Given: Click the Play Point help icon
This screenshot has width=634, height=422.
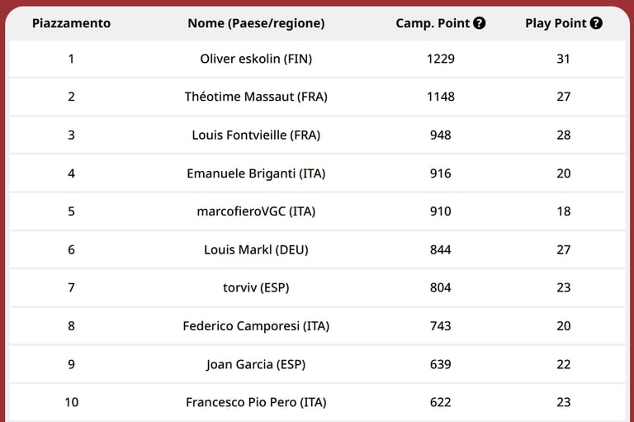Looking at the screenshot, I should [x=596, y=23].
